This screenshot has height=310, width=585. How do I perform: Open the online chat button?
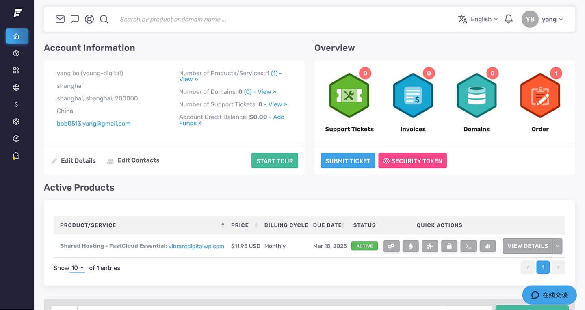pos(549,295)
